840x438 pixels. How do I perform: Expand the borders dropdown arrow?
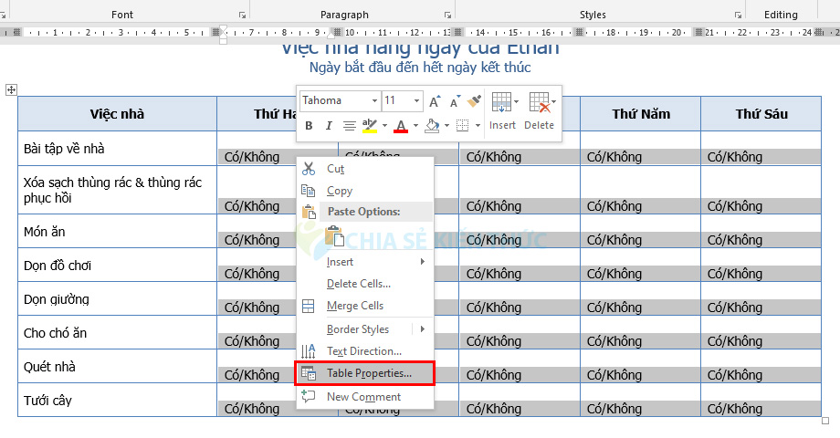pyautogui.click(x=478, y=125)
